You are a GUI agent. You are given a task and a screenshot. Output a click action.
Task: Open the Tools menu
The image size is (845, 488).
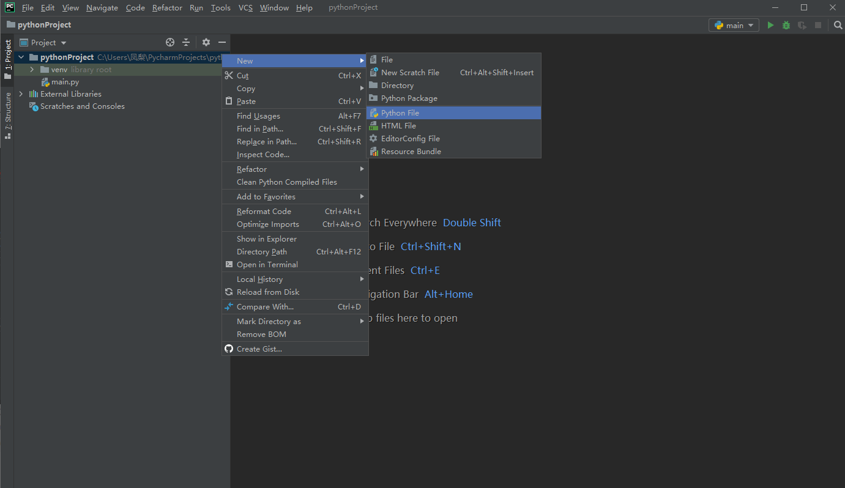pyautogui.click(x=220, y=7)
